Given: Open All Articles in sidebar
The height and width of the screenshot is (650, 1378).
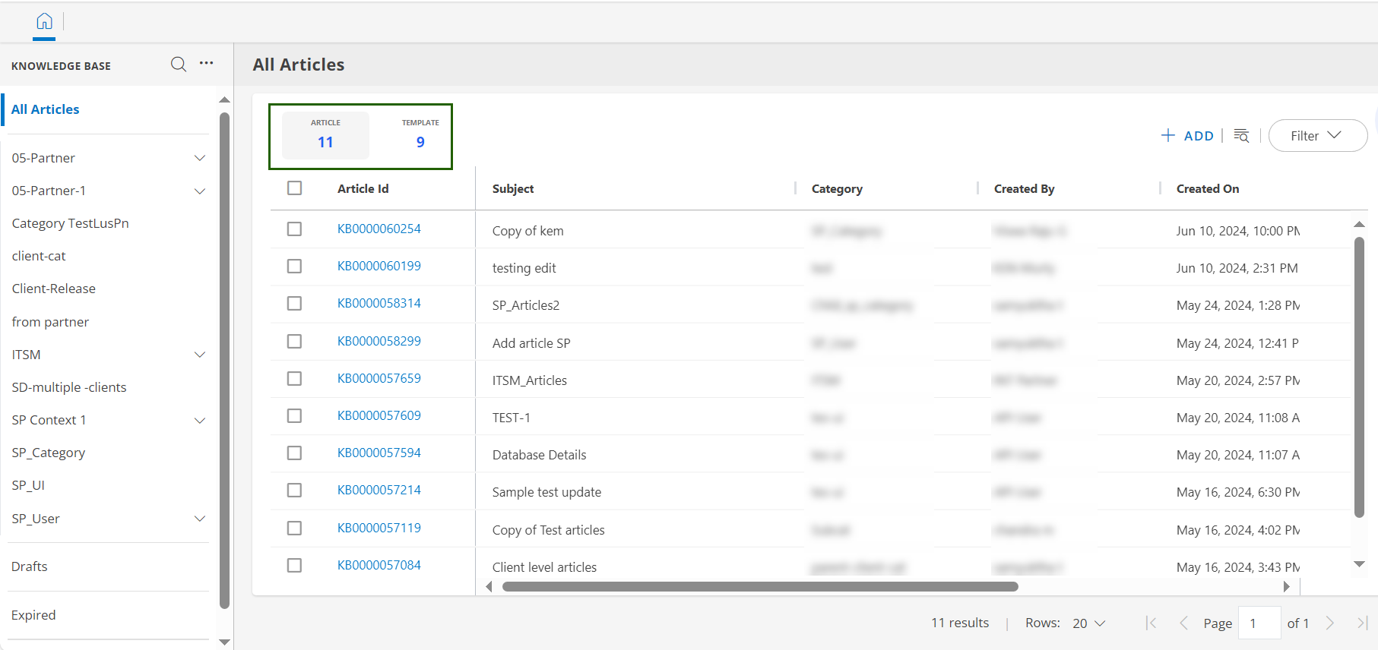Looking at the screenshot, I should [46, 109].
